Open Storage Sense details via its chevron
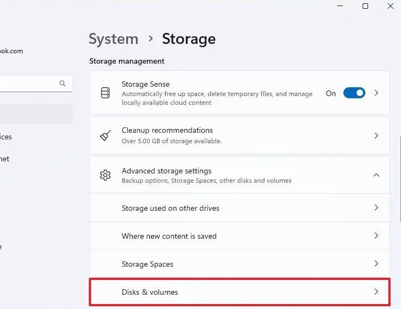 [x=376, y=93]
